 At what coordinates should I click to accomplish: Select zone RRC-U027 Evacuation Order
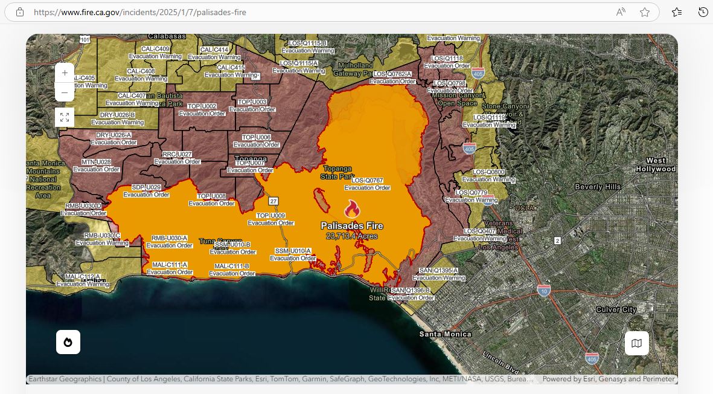click(177, 158)
